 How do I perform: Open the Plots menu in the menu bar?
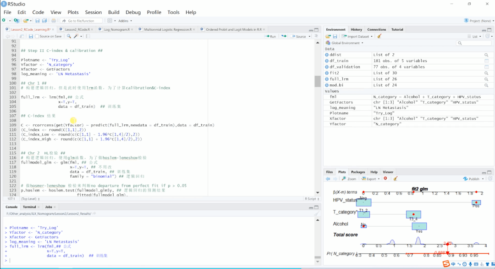pos(73,12)
